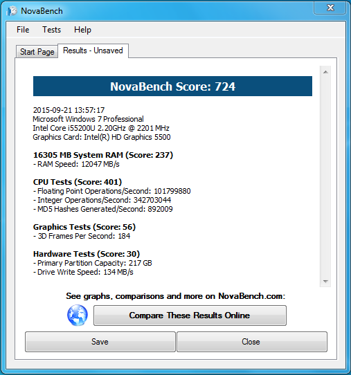
Task: Switch to the Start Page tab
Action: 37,52
